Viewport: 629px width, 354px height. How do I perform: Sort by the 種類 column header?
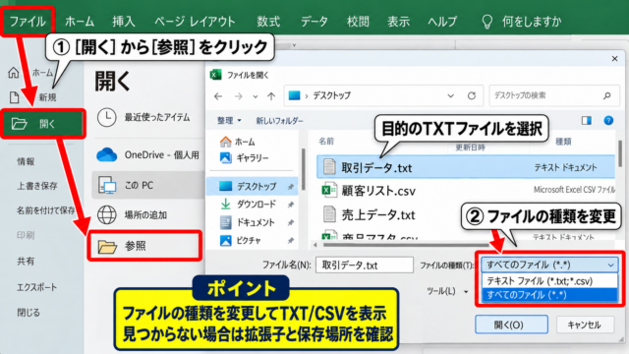pos(563,142)
